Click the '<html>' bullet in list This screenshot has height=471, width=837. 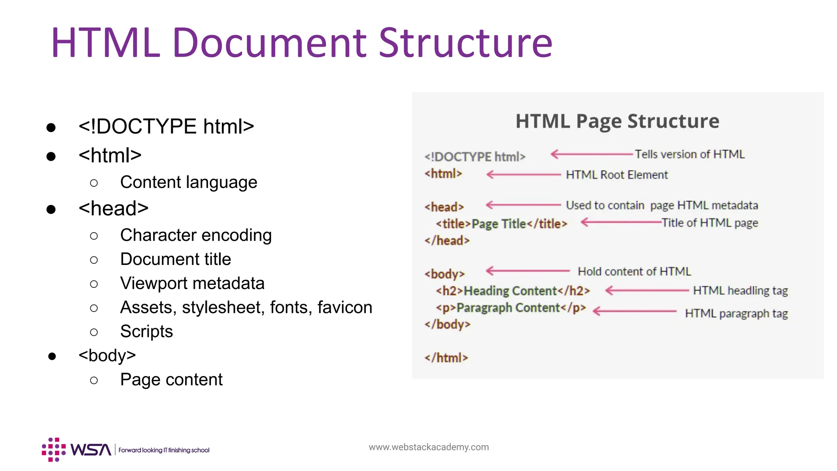(110, 155)
